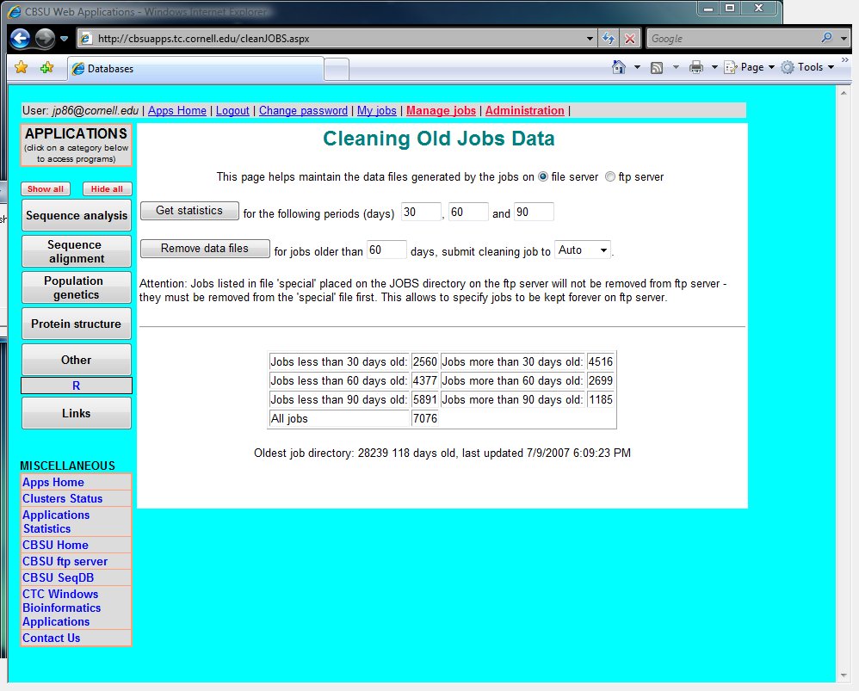
Task: Select the ftp server radio button
Action: (610, 176)
